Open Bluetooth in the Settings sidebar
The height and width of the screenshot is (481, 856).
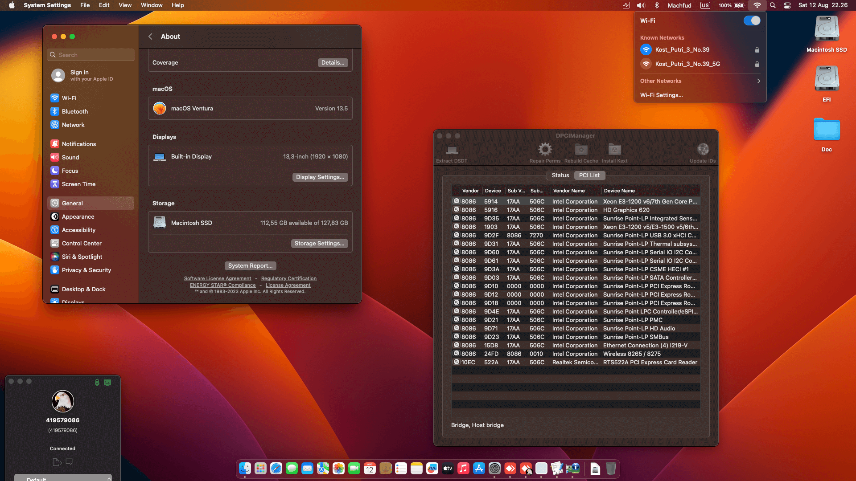[x=91, y=111]
